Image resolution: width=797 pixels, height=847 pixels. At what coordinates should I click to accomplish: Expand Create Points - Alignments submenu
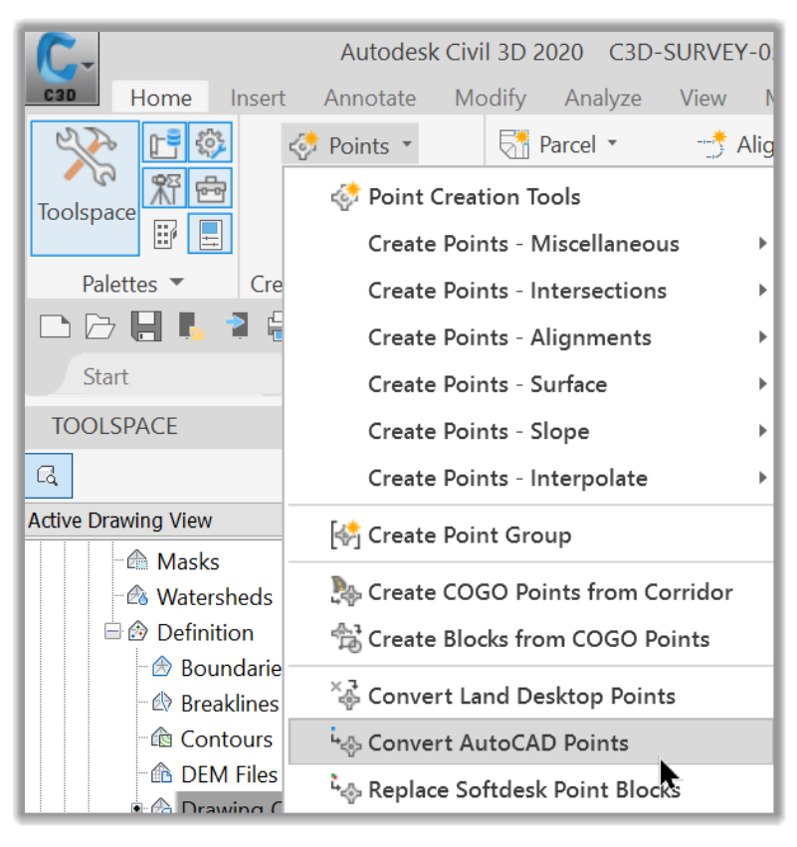coord(530,337)
